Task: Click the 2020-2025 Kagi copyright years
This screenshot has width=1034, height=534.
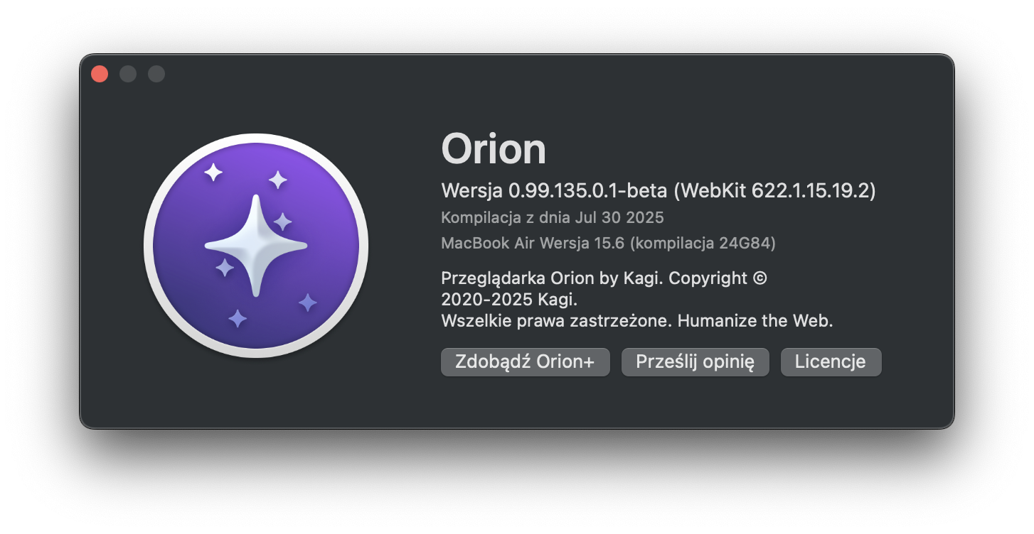Action: [509, 300]
